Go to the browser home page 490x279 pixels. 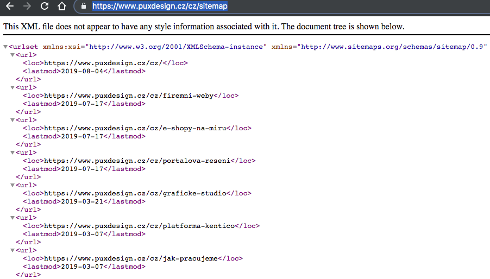(62, 7)
